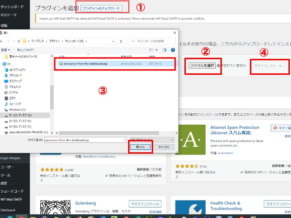Open the ユーザー menu in WordPress sidebar

click(x=7, y=167)
